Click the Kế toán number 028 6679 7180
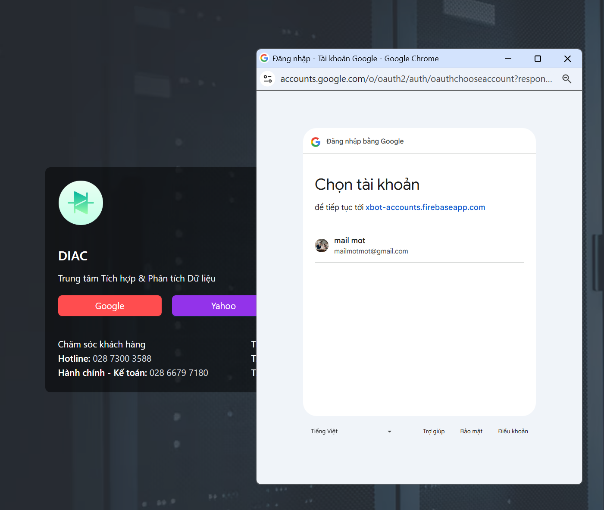 click(x=178, y=373)
